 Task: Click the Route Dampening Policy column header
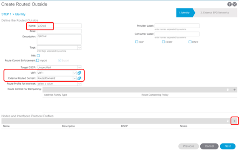(155, 95)
